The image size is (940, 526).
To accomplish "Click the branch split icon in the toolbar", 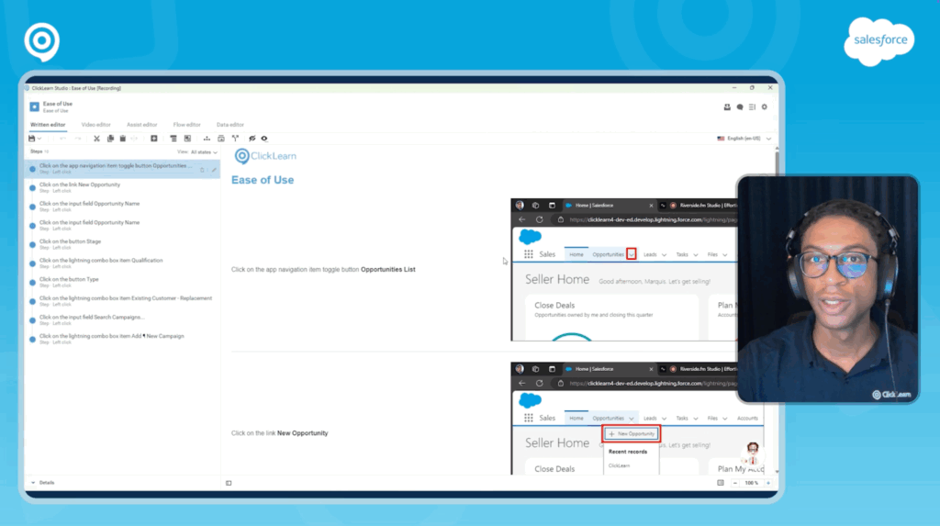I will coord(236,139).
